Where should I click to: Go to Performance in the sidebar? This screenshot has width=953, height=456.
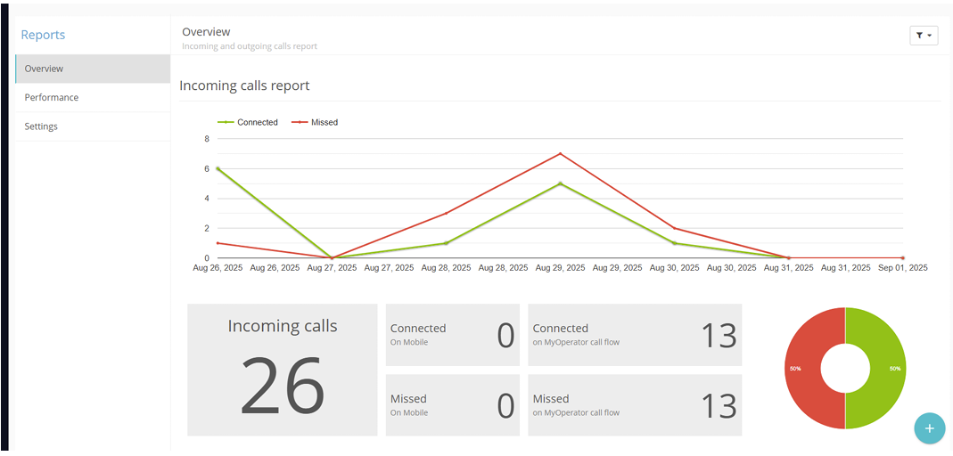click(x=93, y=98)
